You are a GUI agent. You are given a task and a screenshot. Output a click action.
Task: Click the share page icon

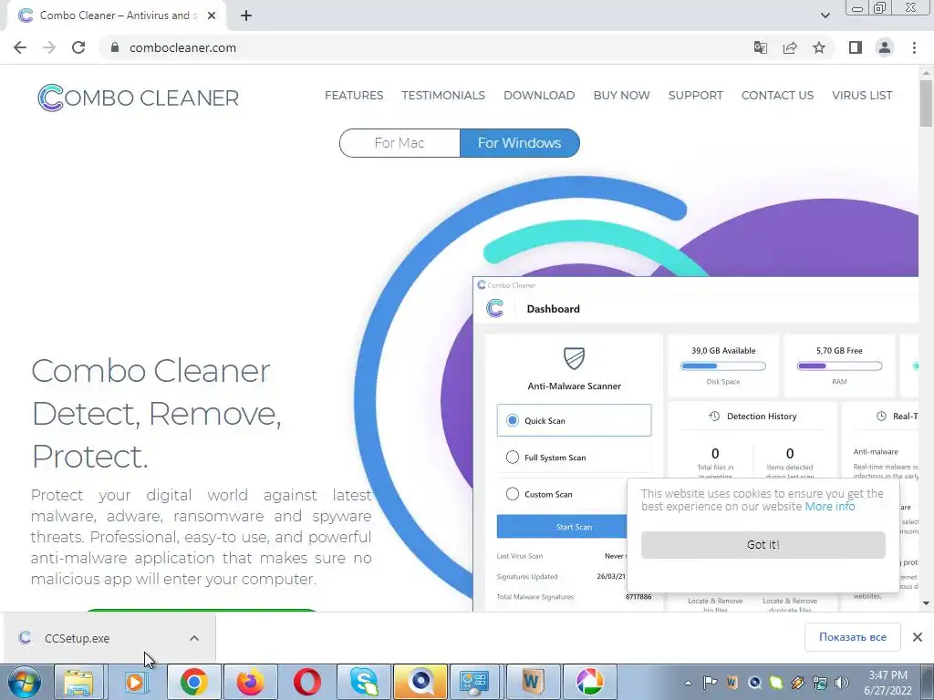790,47
